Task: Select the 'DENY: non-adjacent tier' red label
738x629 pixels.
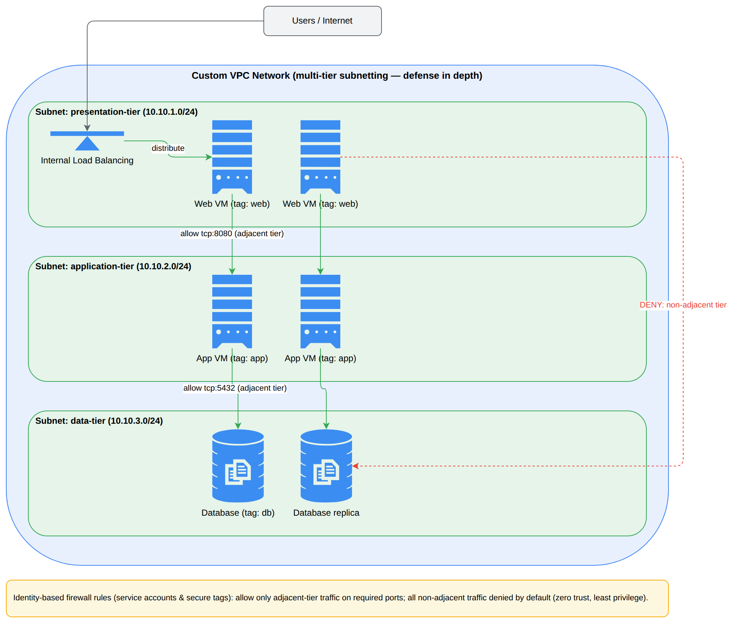Action: (683, 305)
